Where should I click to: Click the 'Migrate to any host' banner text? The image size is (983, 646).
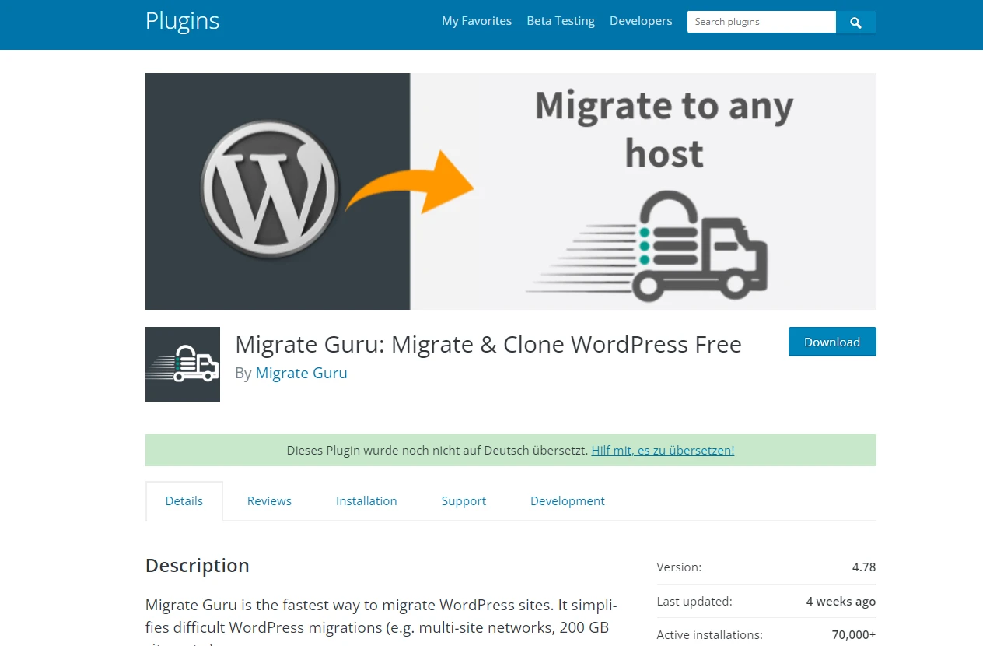click(x=664, y=129)
